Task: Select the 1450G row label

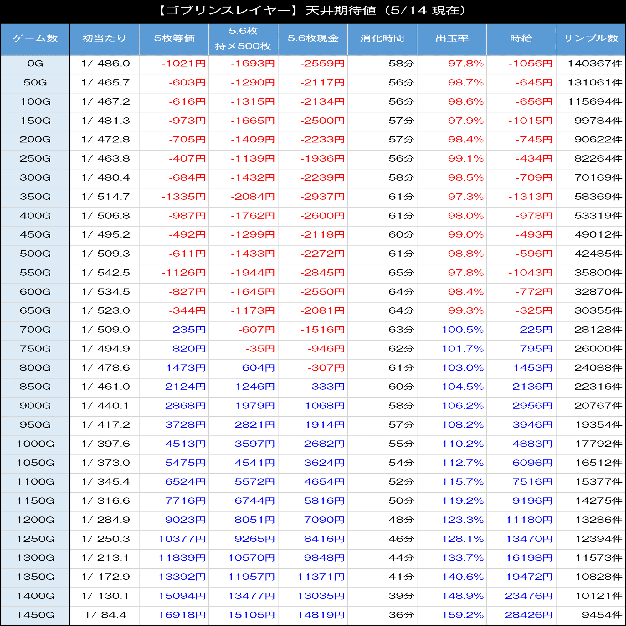Action: pyautogui.click(x=35, y=615)
